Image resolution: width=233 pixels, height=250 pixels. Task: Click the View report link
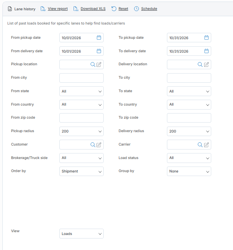click(x=58, y=9)
